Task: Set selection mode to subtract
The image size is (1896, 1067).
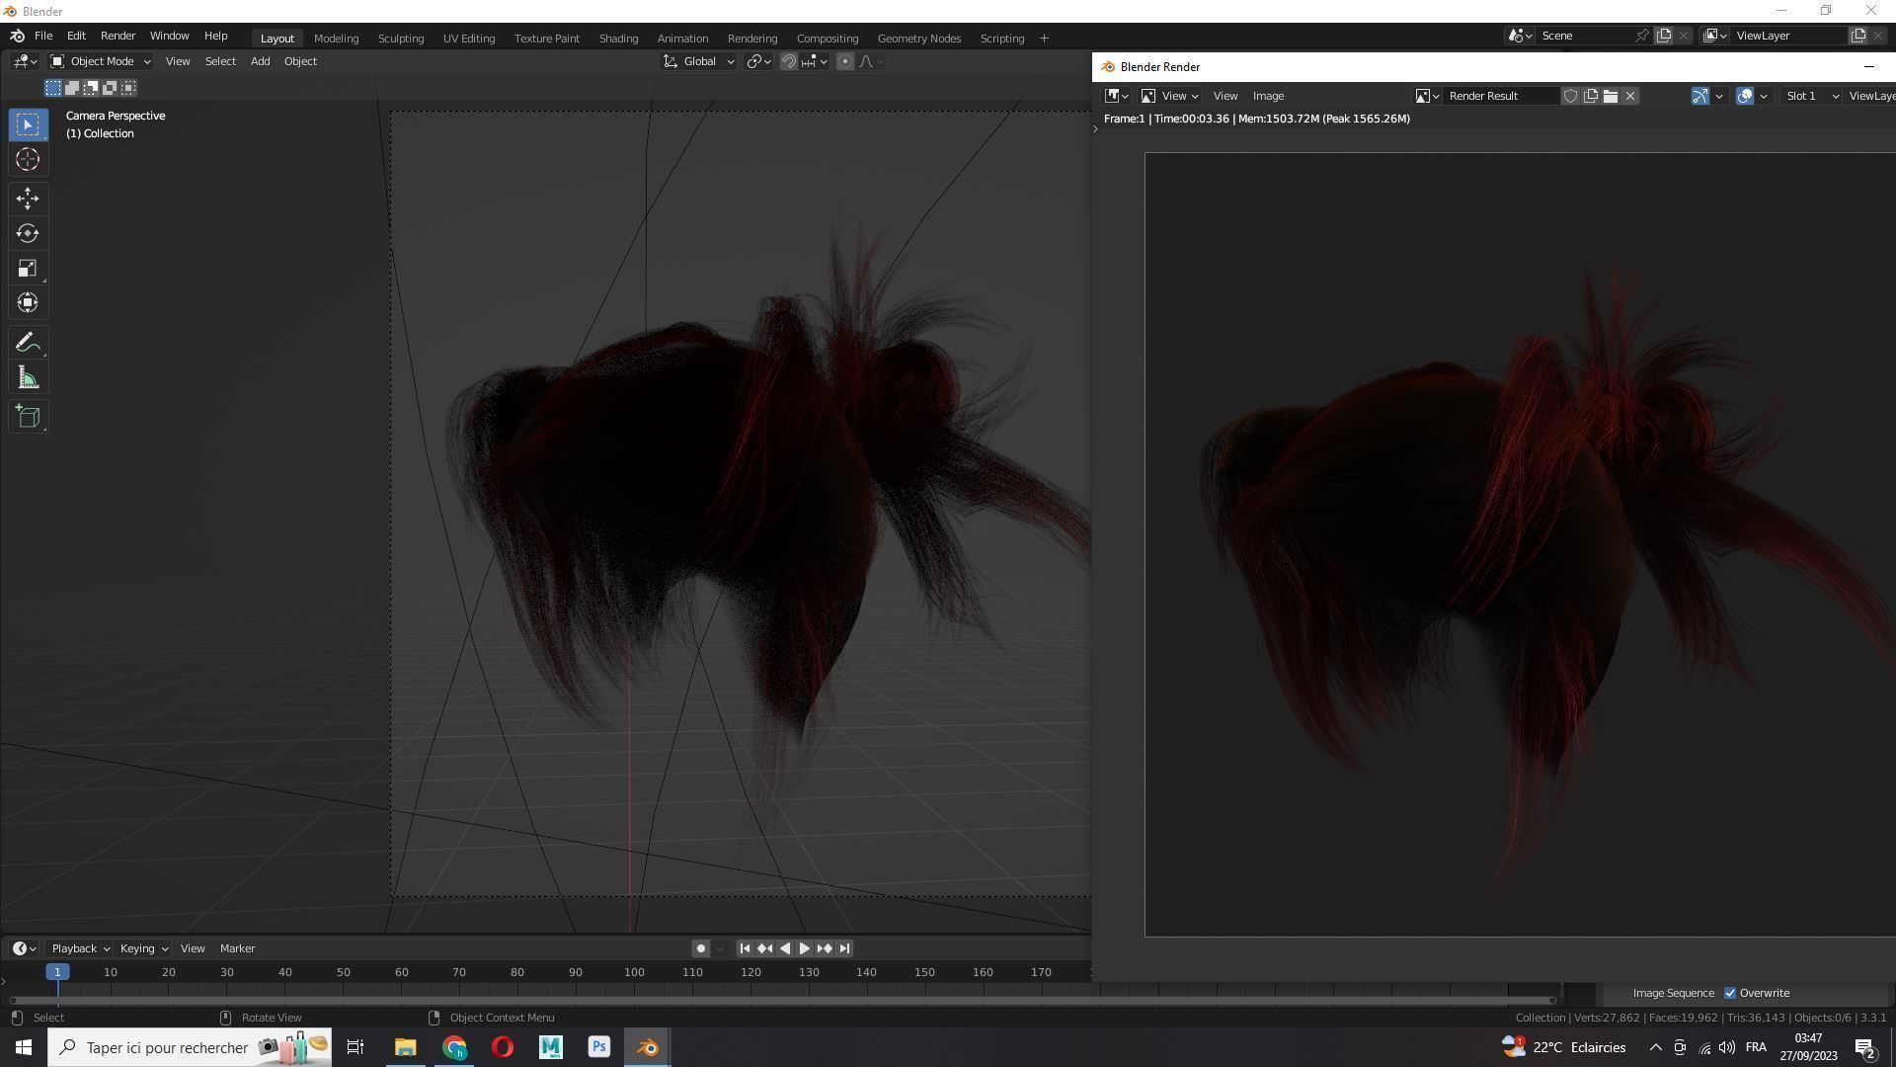Action: [91, 88]
